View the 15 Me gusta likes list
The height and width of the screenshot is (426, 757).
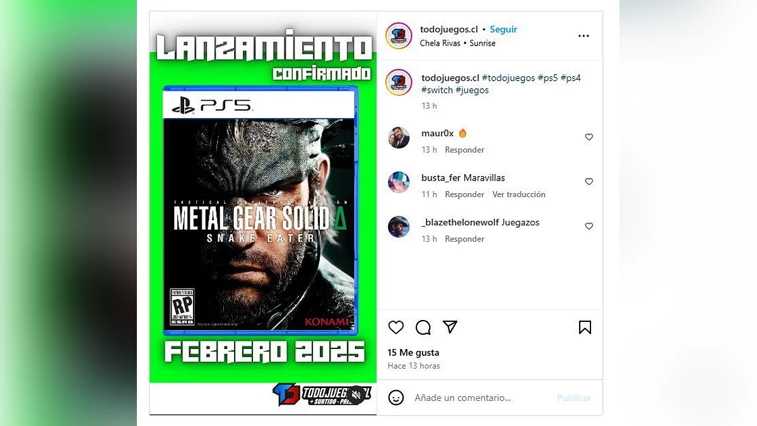coord(413,353)
